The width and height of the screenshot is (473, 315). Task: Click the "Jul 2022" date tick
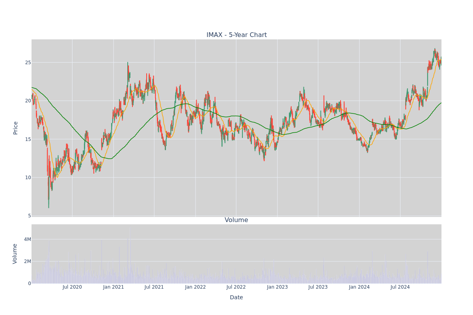point(236,287)
